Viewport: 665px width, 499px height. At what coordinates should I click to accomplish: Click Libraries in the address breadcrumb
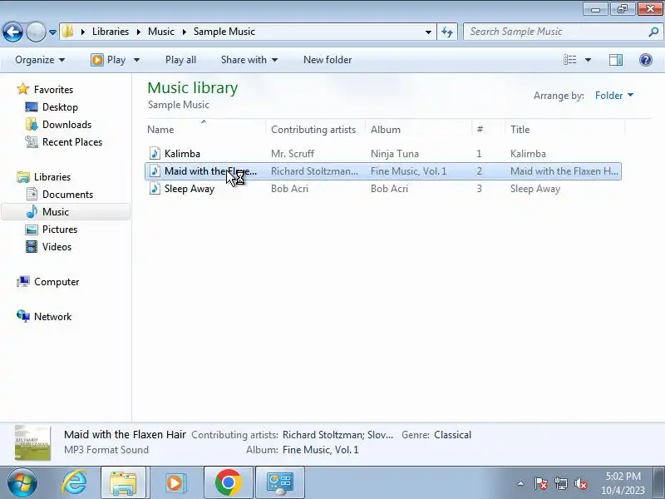point(111,32)
